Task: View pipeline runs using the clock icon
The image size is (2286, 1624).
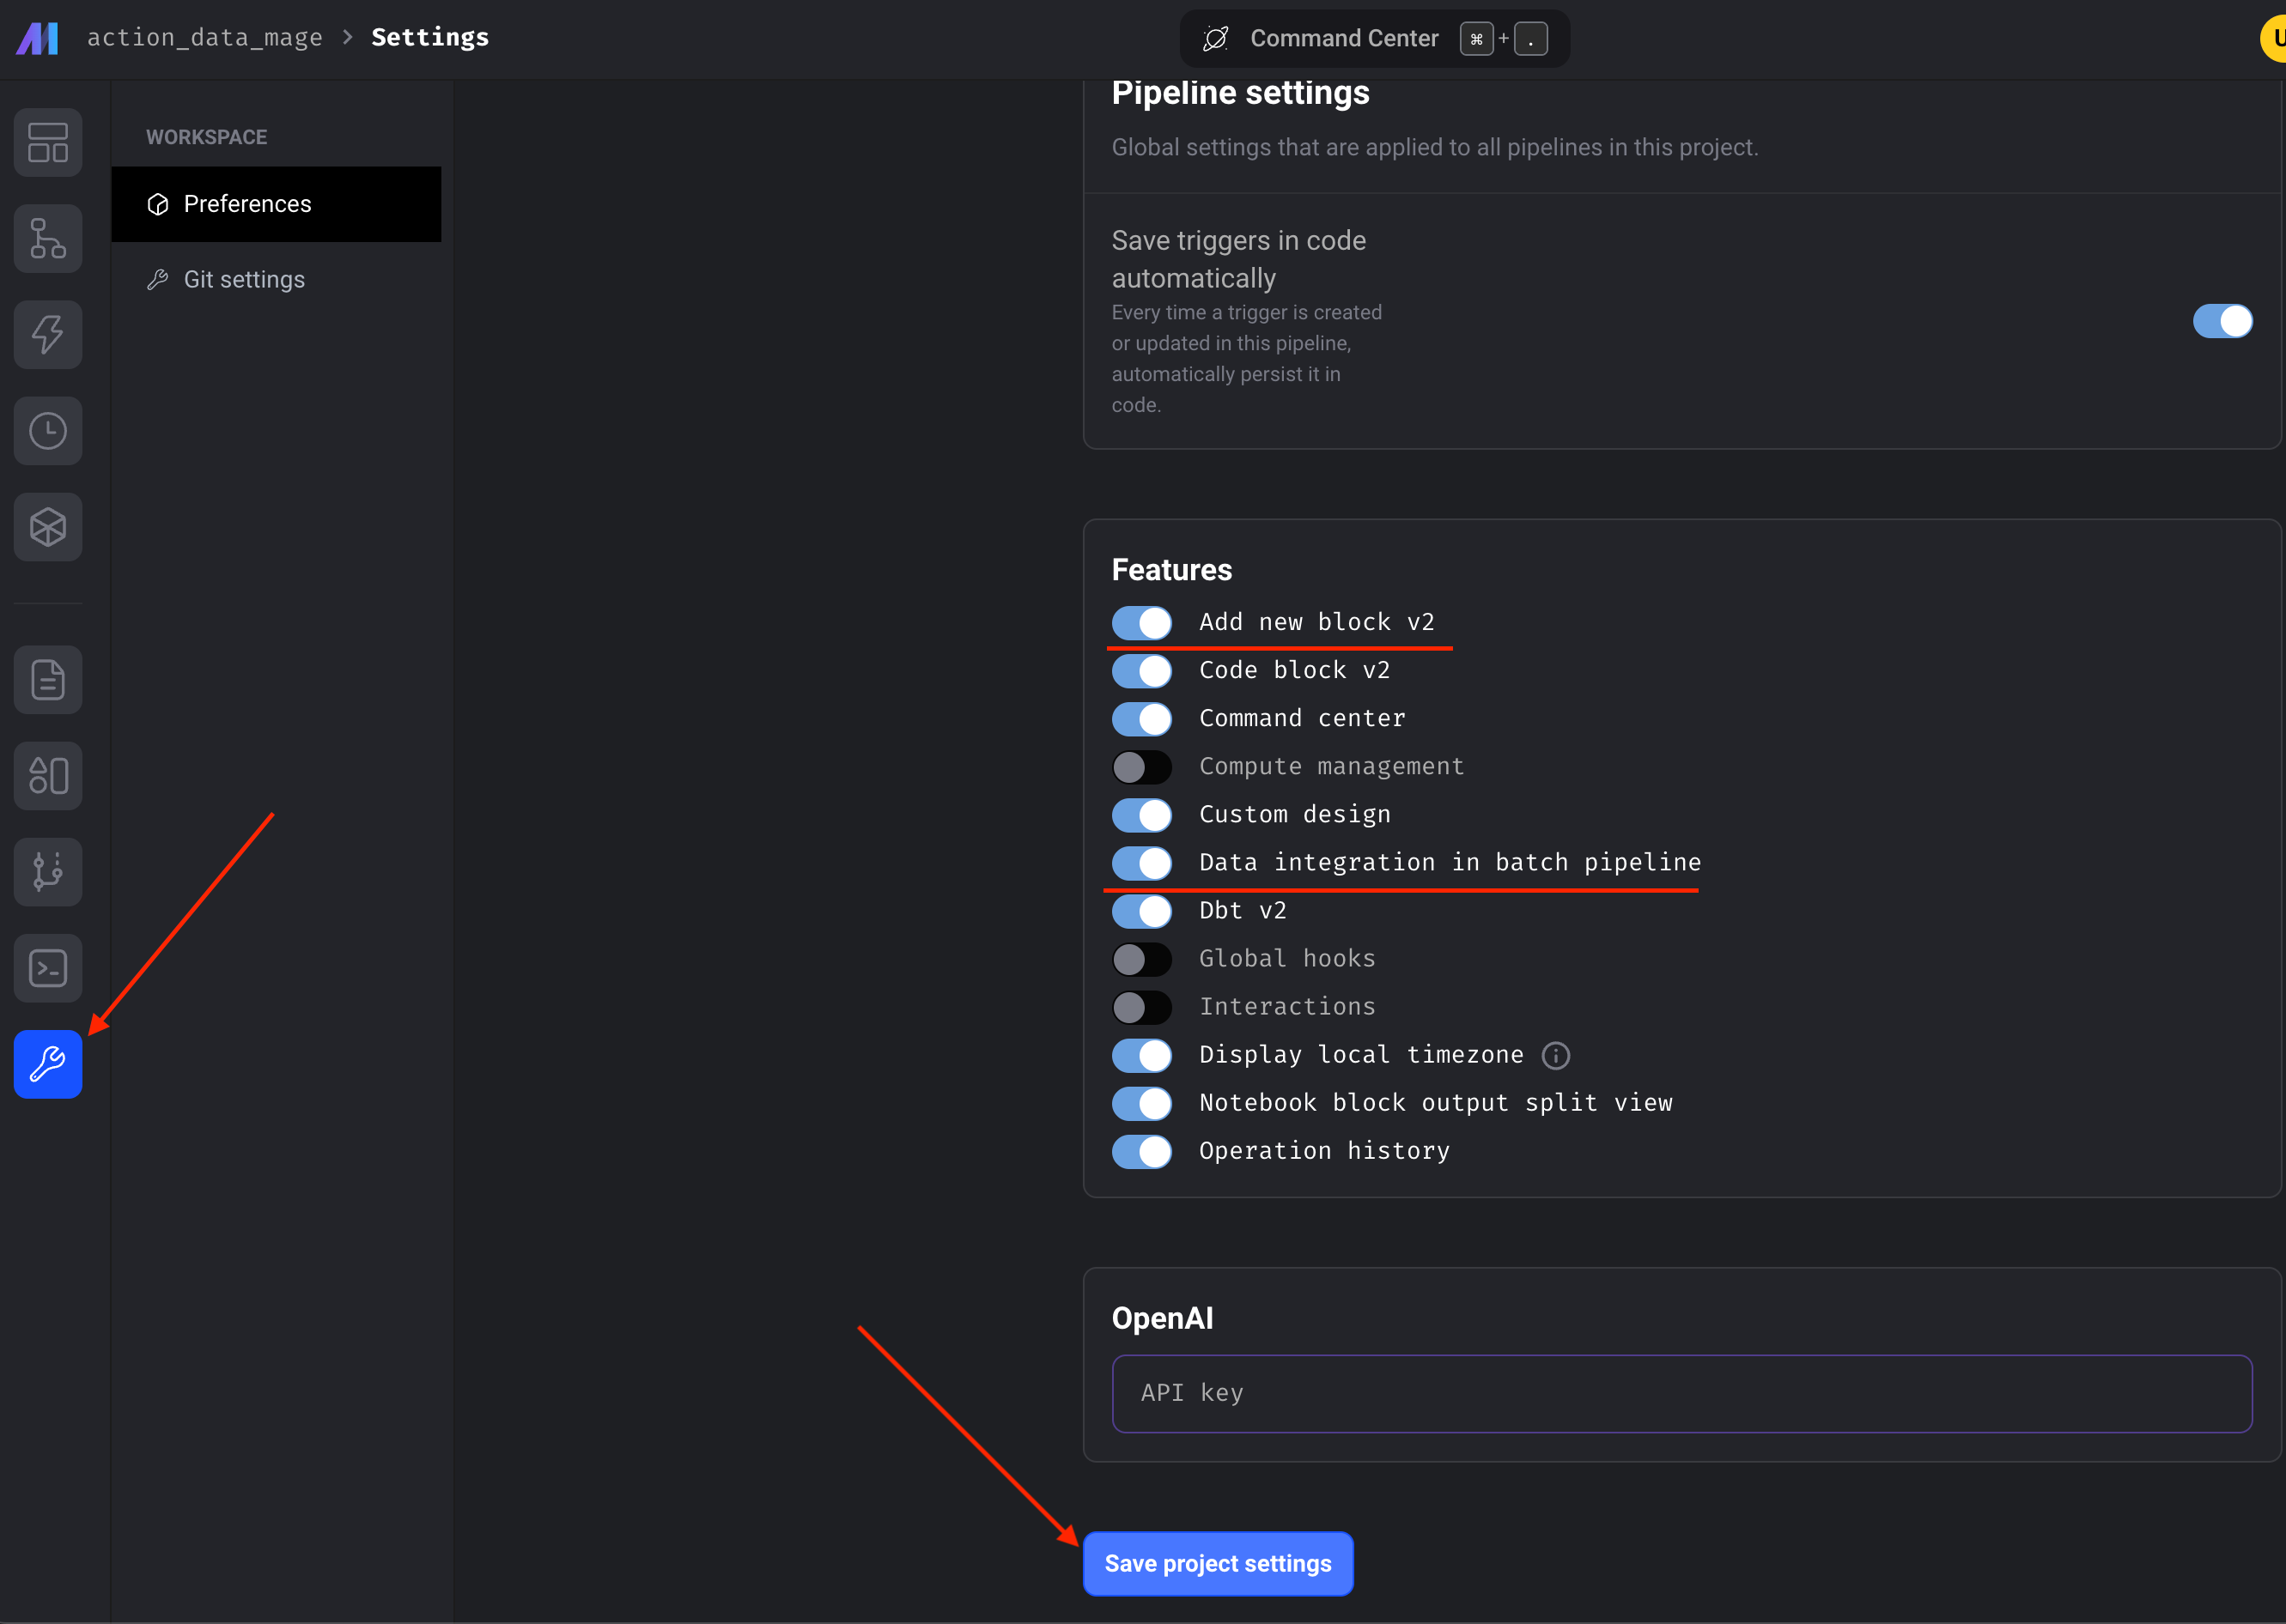Action: (47, 430)
